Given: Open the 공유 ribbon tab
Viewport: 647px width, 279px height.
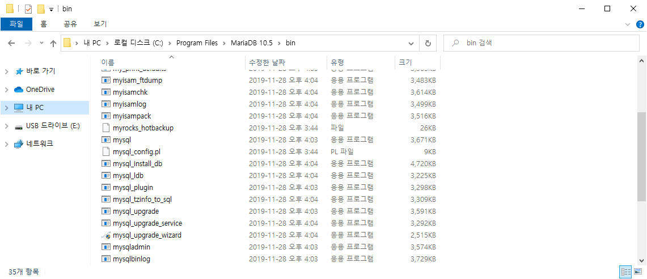Looking at the screenshot, I should pyautogui.click(x=70, y=24).
